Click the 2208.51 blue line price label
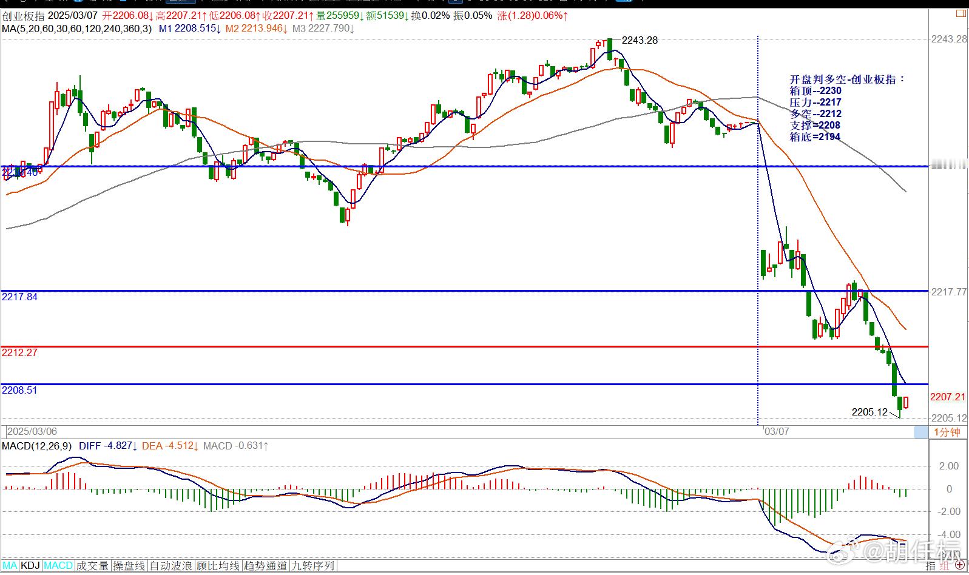 [x=19, y=390]
